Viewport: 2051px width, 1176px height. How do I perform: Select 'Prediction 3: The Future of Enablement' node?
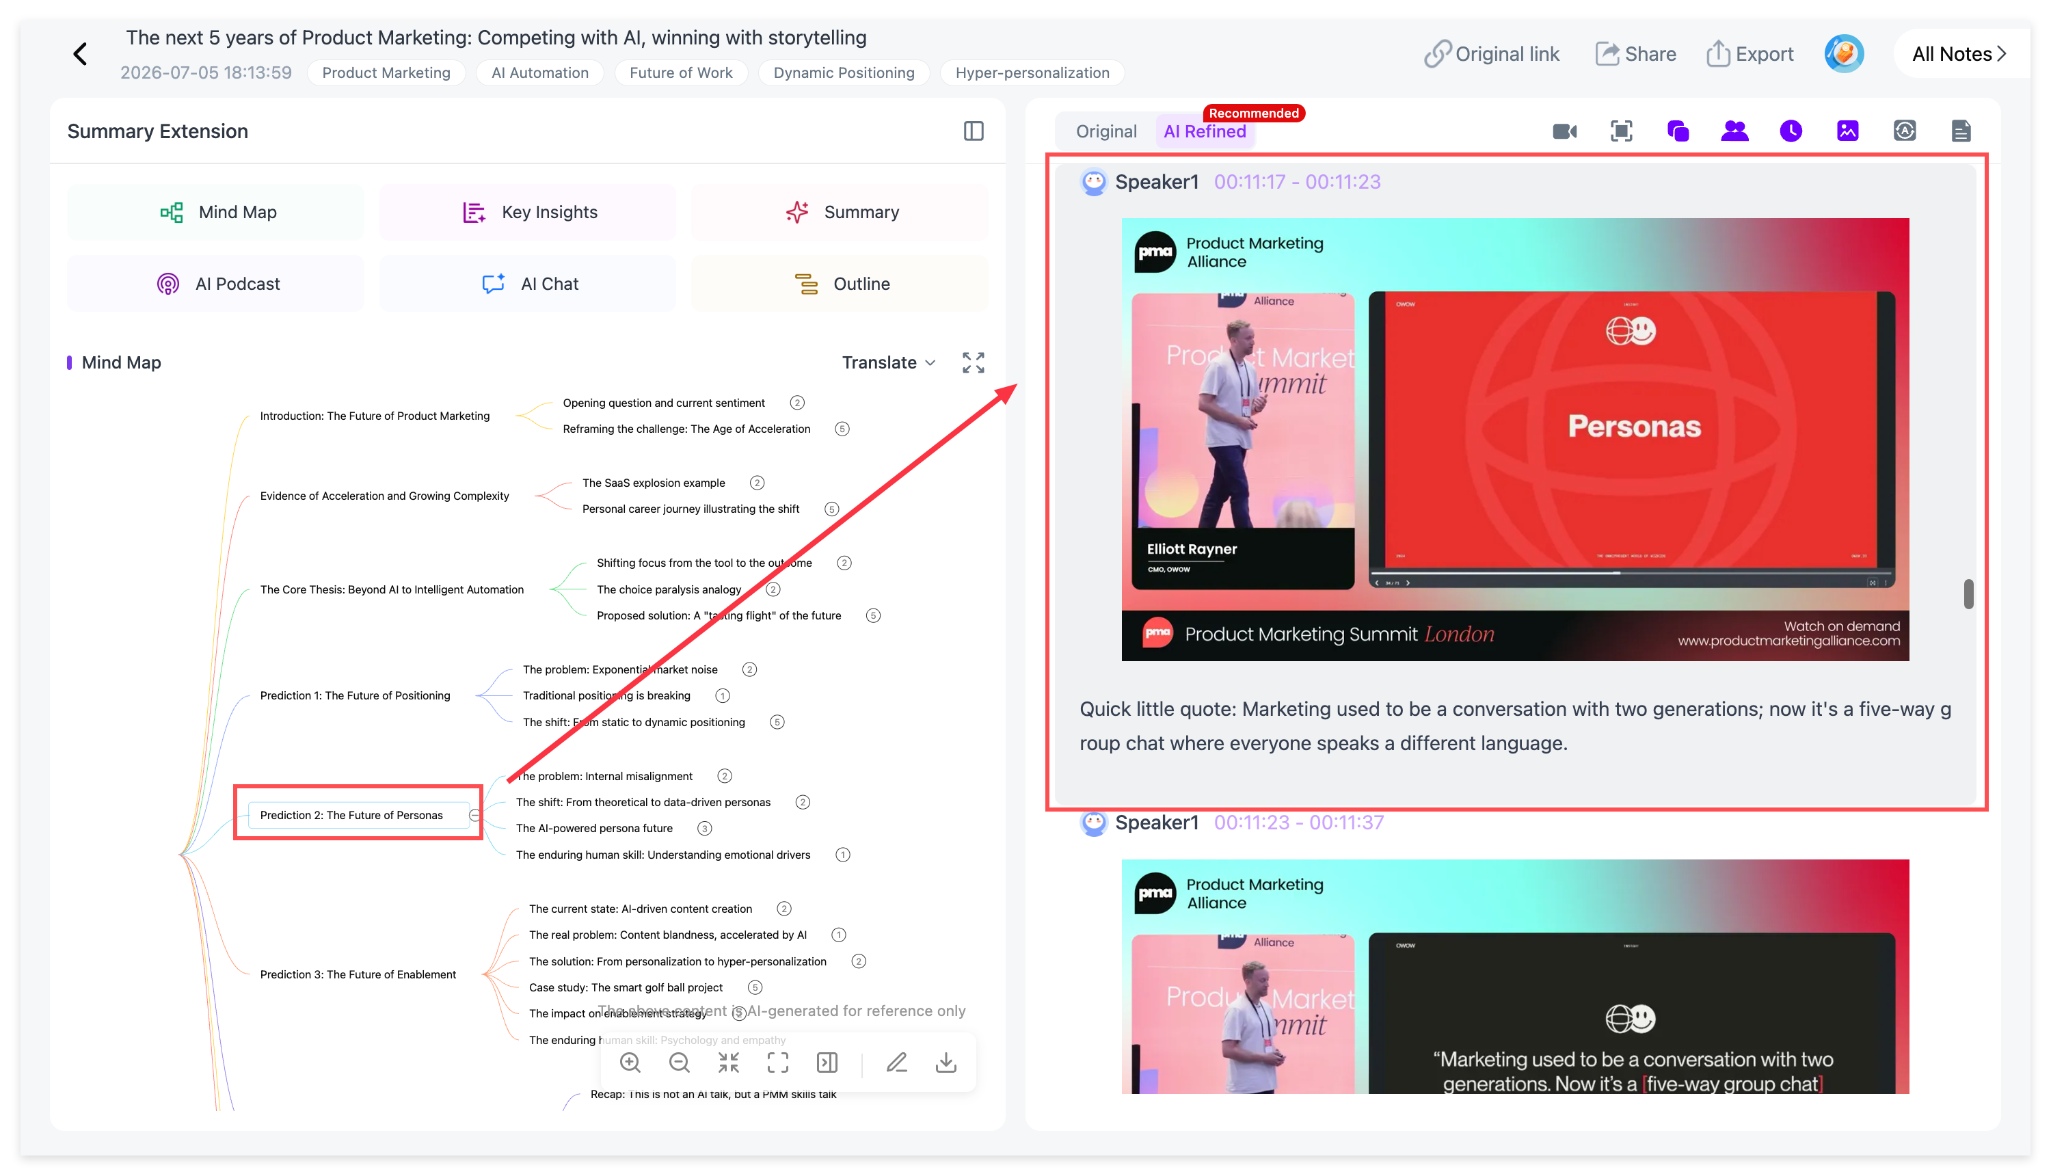click(x=358, y=975)
